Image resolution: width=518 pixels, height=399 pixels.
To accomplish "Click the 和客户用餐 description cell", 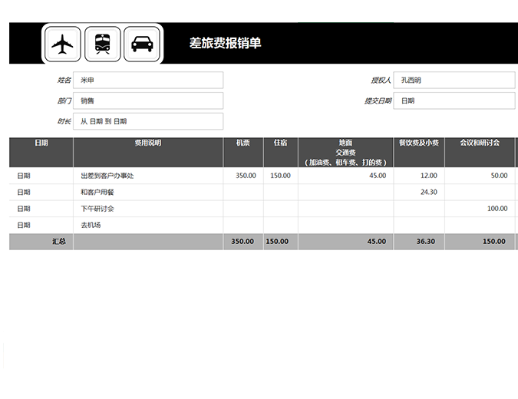I will (148, 193).
